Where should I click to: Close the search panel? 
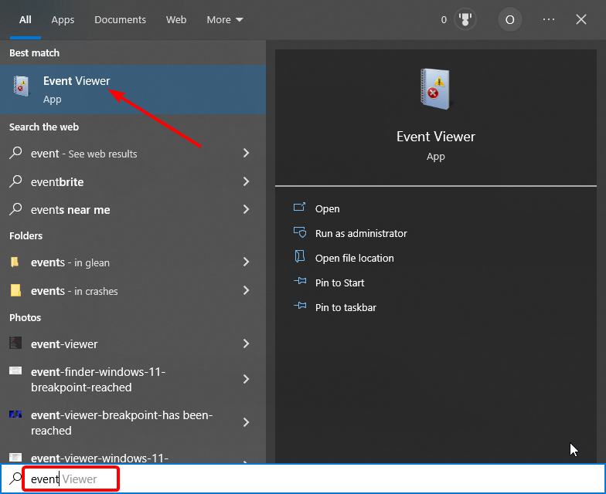(x=581, y=19)
